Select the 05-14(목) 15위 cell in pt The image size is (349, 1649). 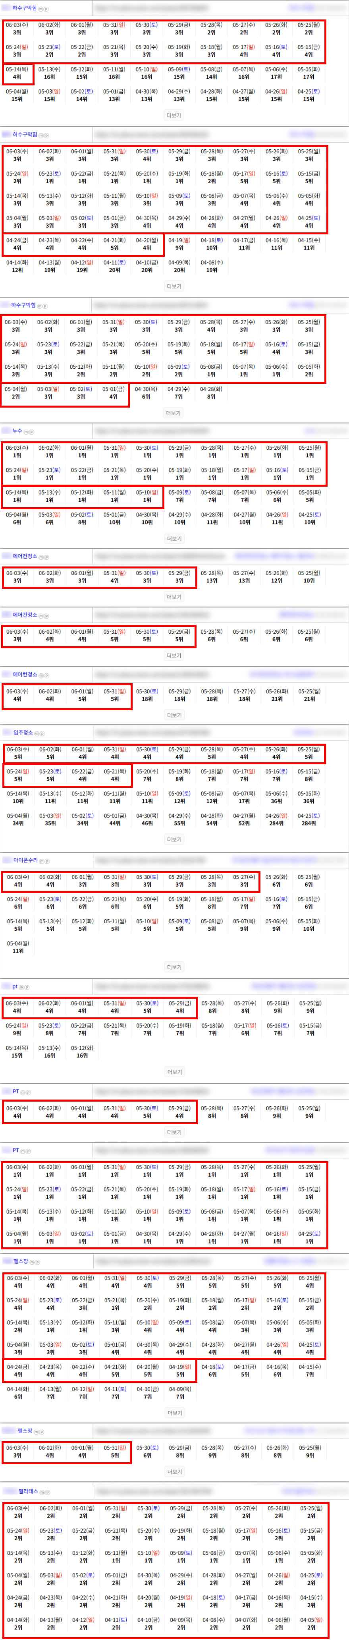pos(17,1052)
